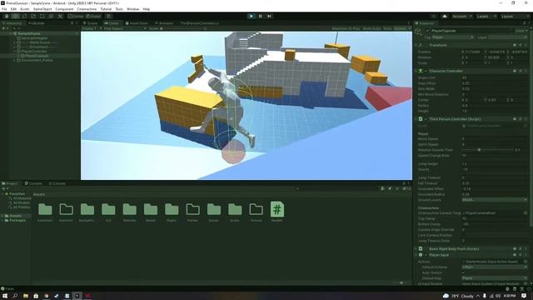Open the GameObject menu

[42, 9]
